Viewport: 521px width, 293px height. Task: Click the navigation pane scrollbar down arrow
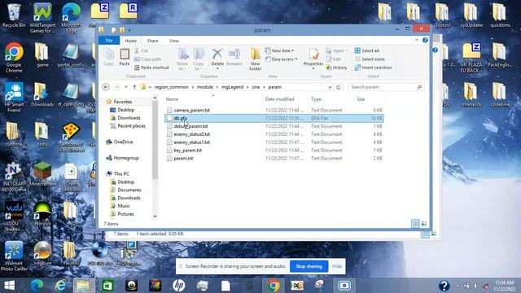tap(155, 216)
